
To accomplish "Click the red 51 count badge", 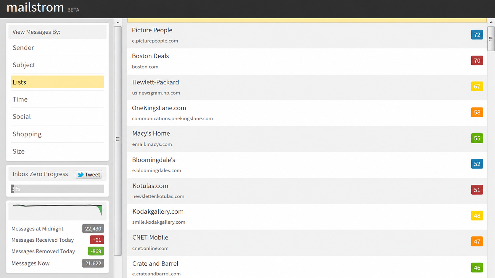I will click(x=477, y=190).
